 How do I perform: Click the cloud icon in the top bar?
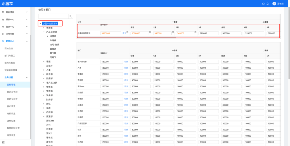click(x=263, y=4)
